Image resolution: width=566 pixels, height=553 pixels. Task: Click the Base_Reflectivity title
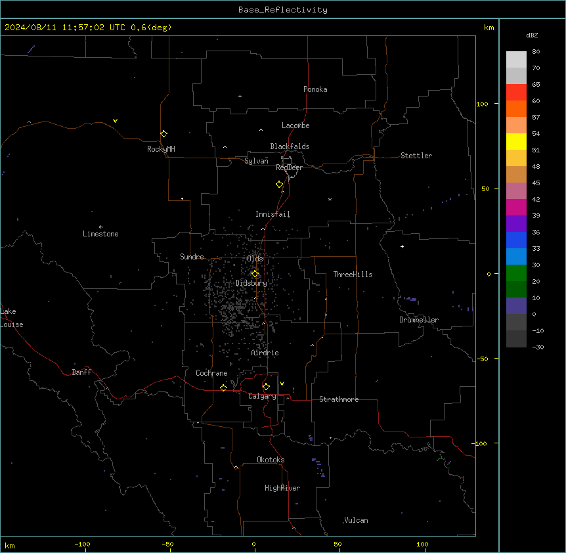point(283,10)
